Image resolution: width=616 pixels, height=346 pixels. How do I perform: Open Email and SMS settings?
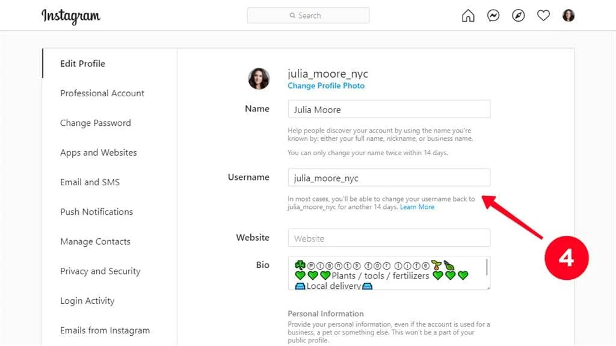[90, 182]
